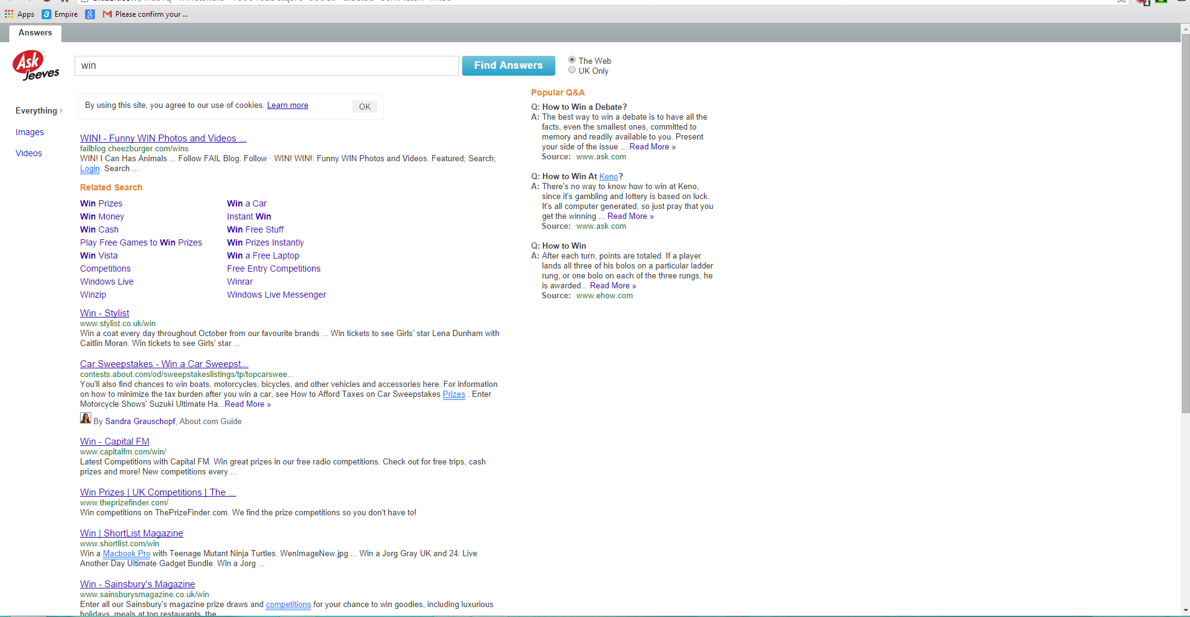Open related search 'Win Free Stuff'

(x=255, y=229)
